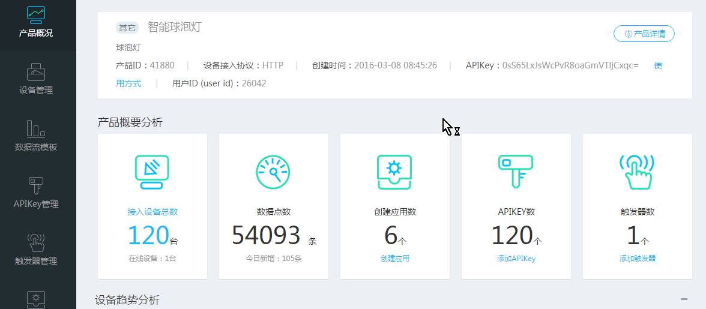Click the 创建应用 link

pyautogui.click(x=395, y=258)
